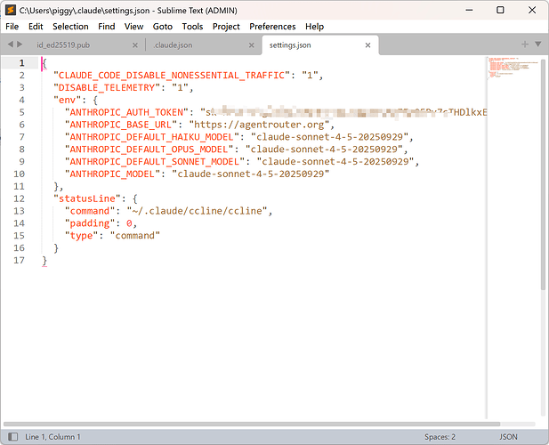Click the ANTHROPIC_BASE_URL key
This screenshot has height=445, width=549.
(121, 125)
